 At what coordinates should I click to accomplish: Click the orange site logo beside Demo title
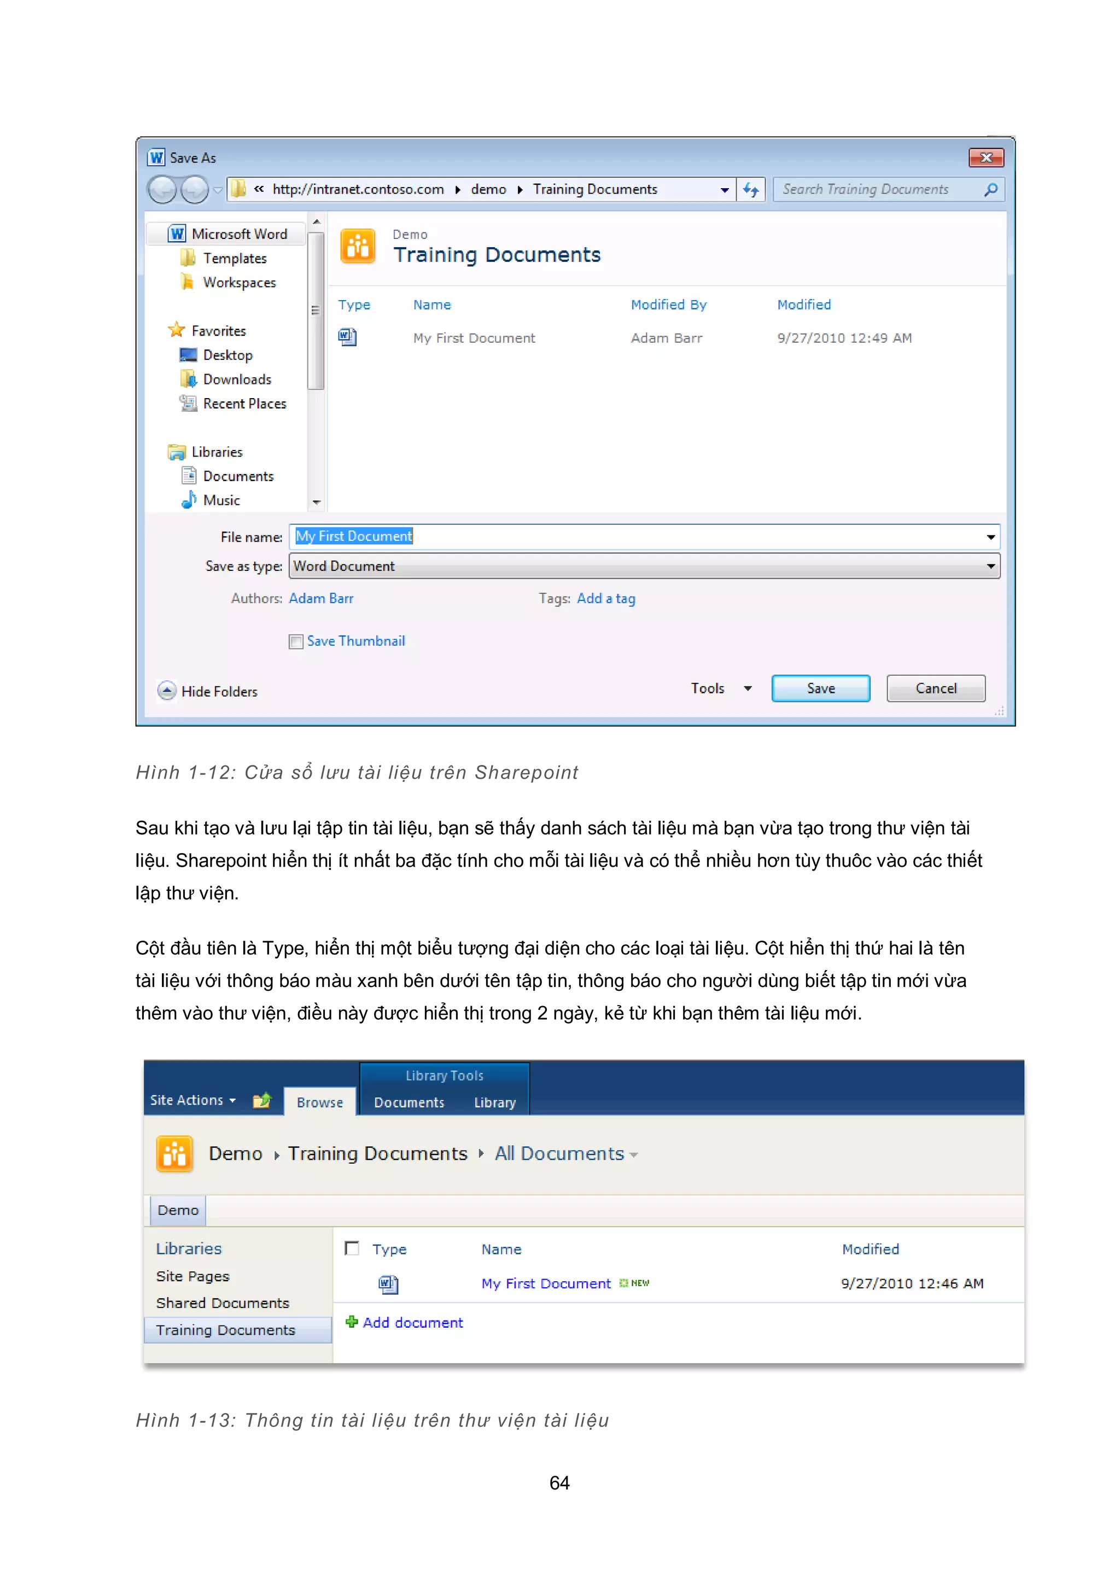[x=174, y=1153]
